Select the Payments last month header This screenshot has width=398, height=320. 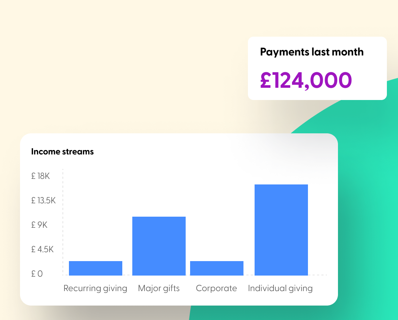coord(312,52)
